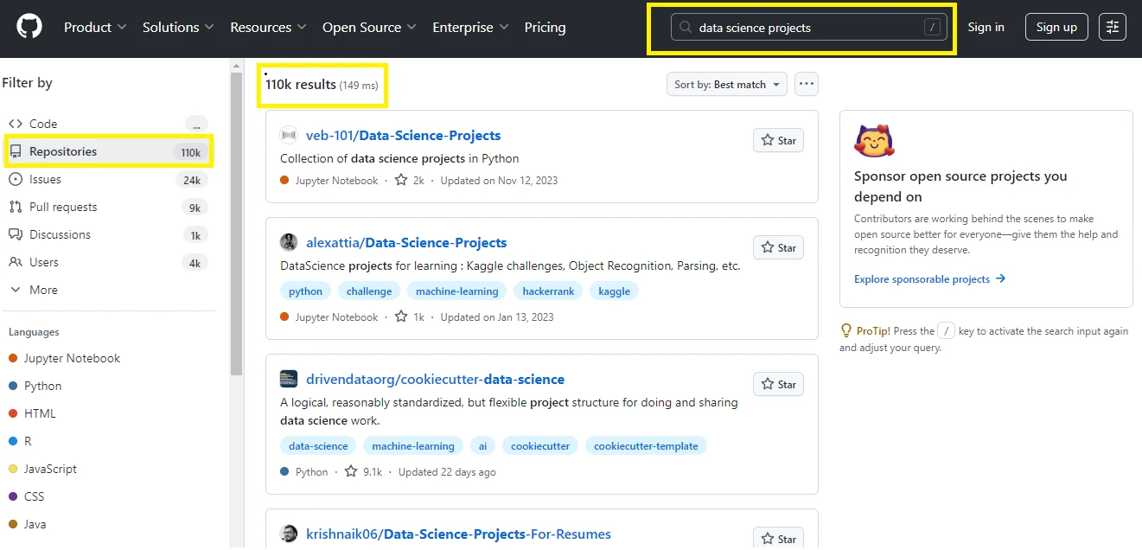
Task: Click alexattia user avatar
Action: 289,242
